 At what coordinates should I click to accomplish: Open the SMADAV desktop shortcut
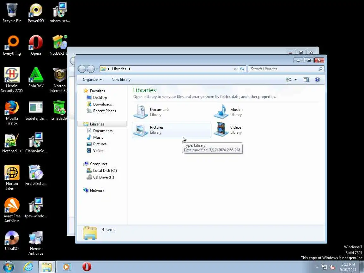click(x=36, y=78)
